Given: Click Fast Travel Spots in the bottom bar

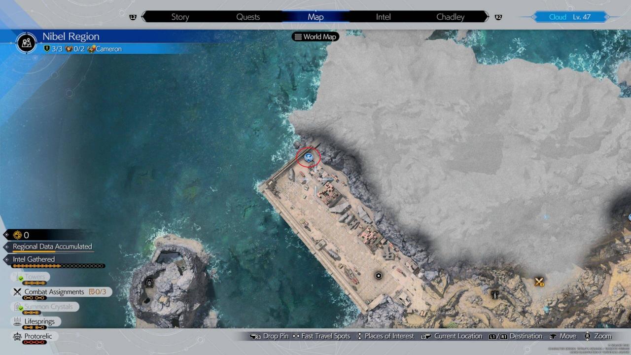Looking at the screenshot, I should [321, 336].
